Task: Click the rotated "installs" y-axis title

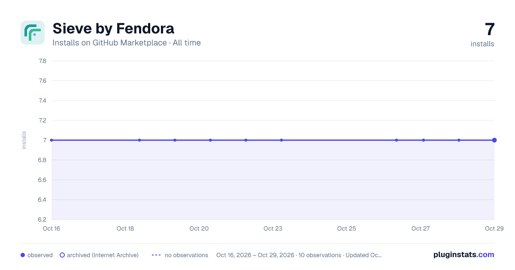Action: point(24,140)
